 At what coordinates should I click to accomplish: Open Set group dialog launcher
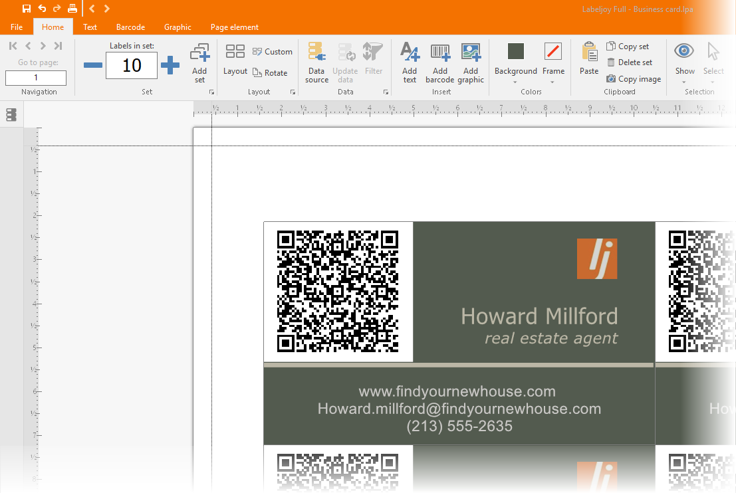[211, 92]
